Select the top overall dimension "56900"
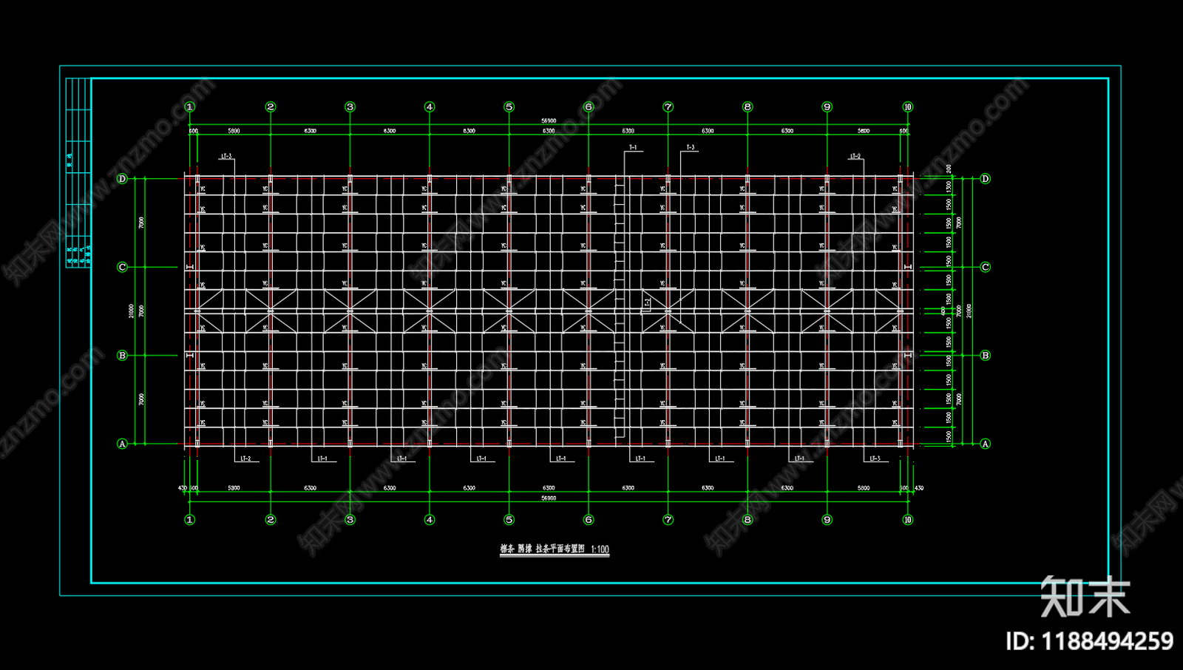The image size is (1183, 670). pos(549,121)
